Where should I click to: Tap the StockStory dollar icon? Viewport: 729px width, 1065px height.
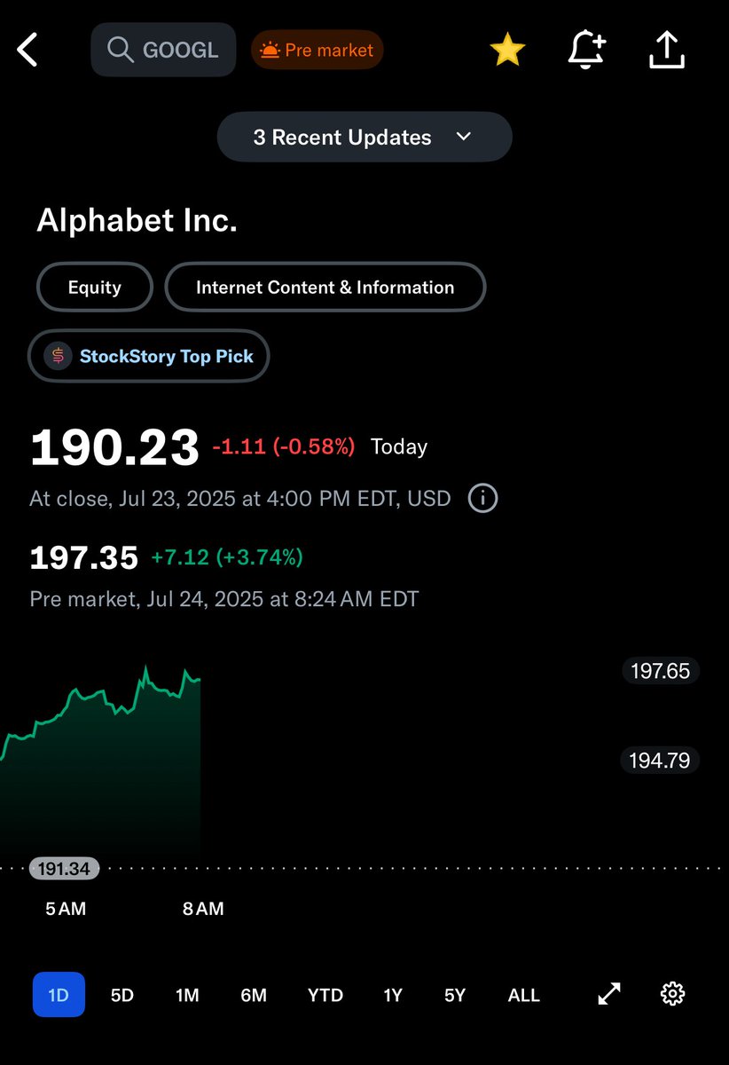[59, 357]
